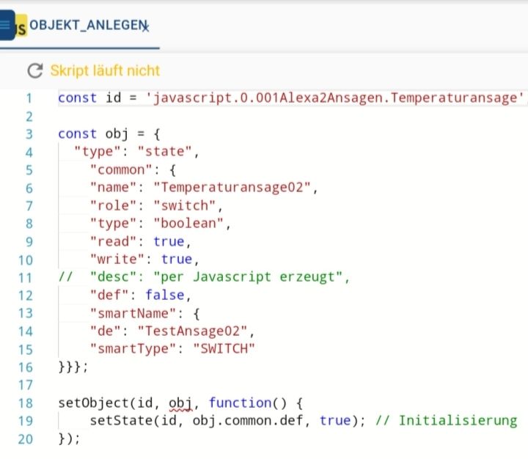The height and width of the screenshot is (459, 528).
Task: Click the Initialisierung comment
Action: point(446,421)
